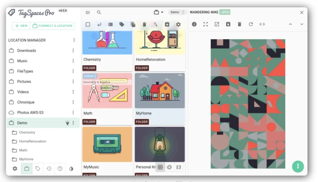318x182 pixels.
Task: Switch to grid perspective icon
Action: 160,167
